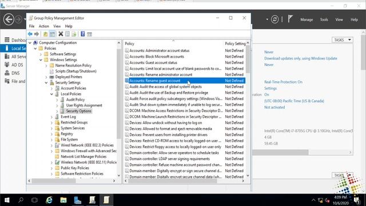366x206 pixels.
Task: Open the View menu in Group Policy editor
Action: (57, 26)
